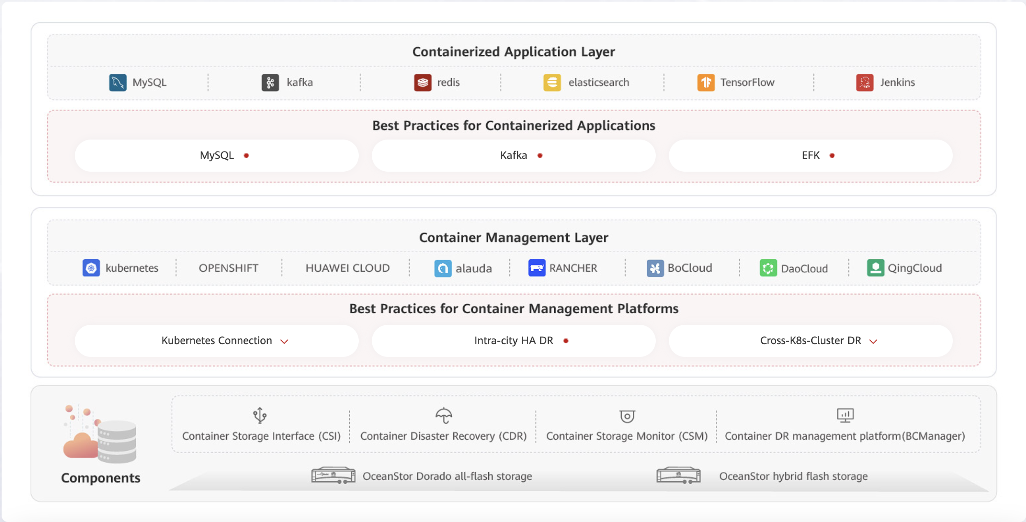Click the HUAWEI CLOUD platform label
Viewport: 1026px width, 522px height.
click(347, 268)
